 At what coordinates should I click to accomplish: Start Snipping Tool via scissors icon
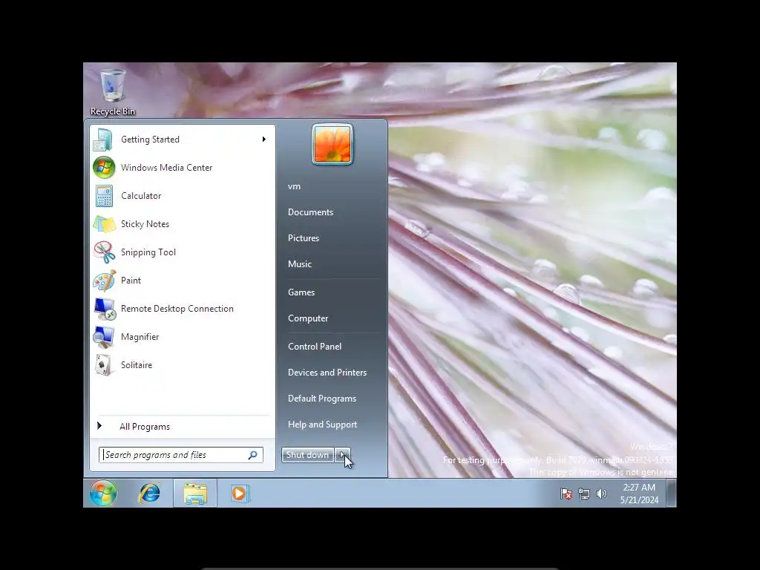tap(104, 252)
